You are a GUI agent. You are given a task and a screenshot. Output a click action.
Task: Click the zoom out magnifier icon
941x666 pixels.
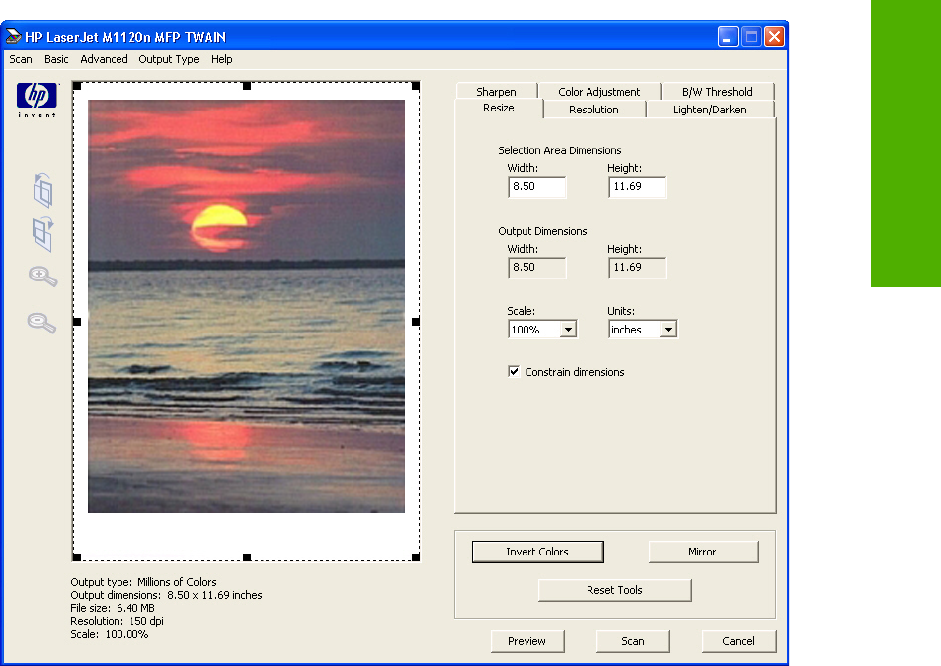[x=41, y=322]
